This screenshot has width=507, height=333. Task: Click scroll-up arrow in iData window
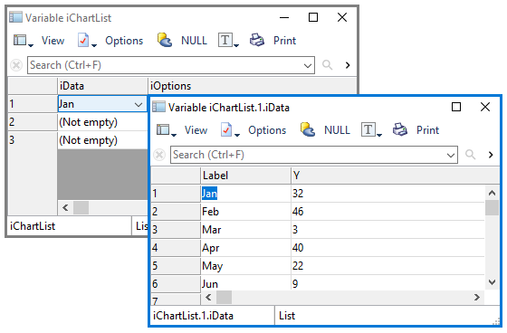pyautogui.click(x=492, y=193)
